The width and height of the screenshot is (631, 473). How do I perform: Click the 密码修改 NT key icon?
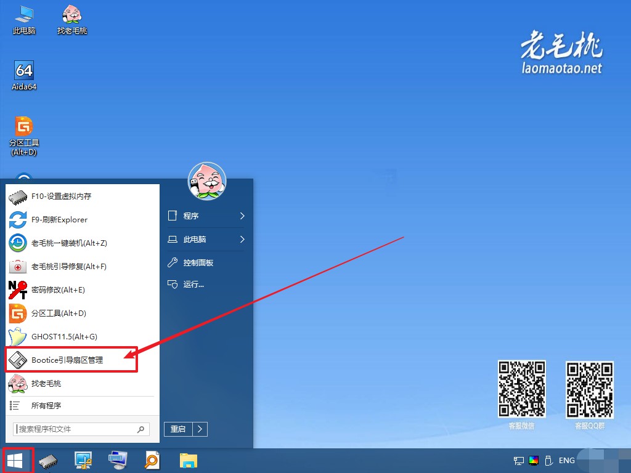pyautogui.click(x=18, y=289)
